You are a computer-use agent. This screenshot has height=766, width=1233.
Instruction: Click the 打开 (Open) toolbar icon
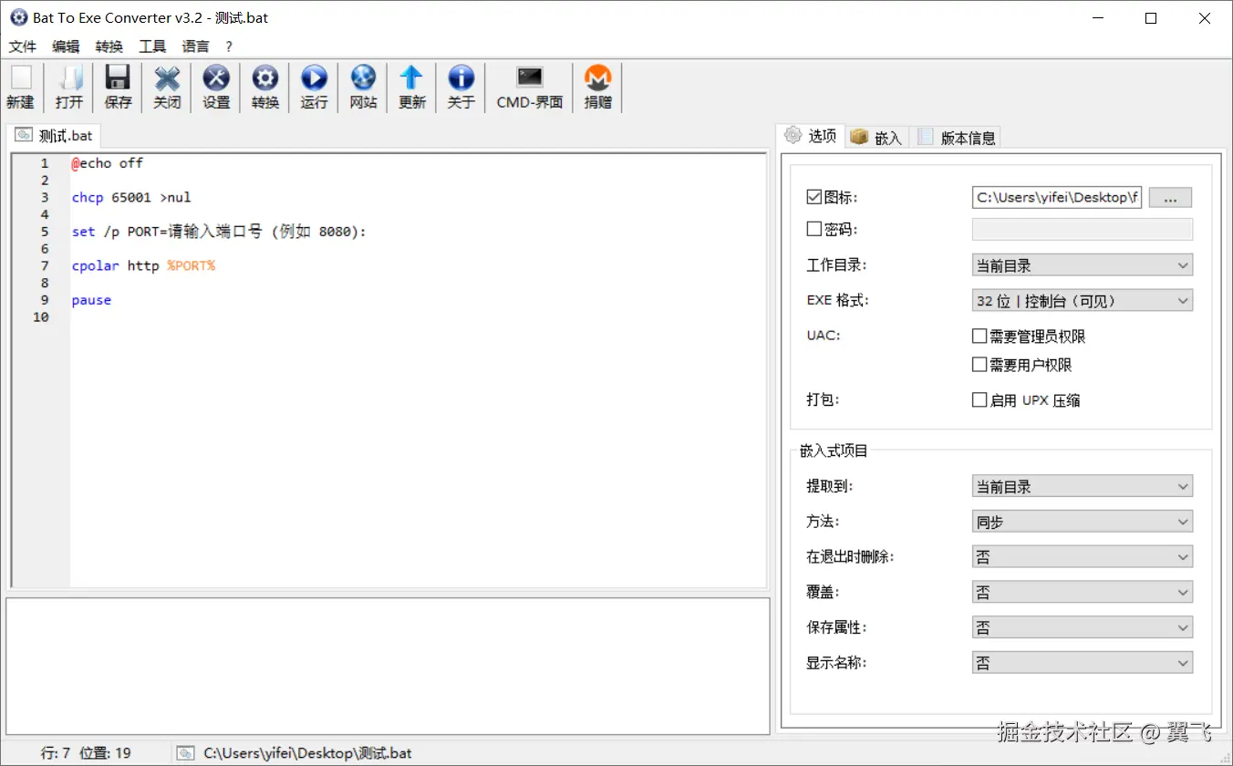tap(69, 88)
